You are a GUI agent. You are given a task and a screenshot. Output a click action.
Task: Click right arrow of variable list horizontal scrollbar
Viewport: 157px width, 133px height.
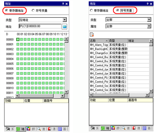point(147,95)
